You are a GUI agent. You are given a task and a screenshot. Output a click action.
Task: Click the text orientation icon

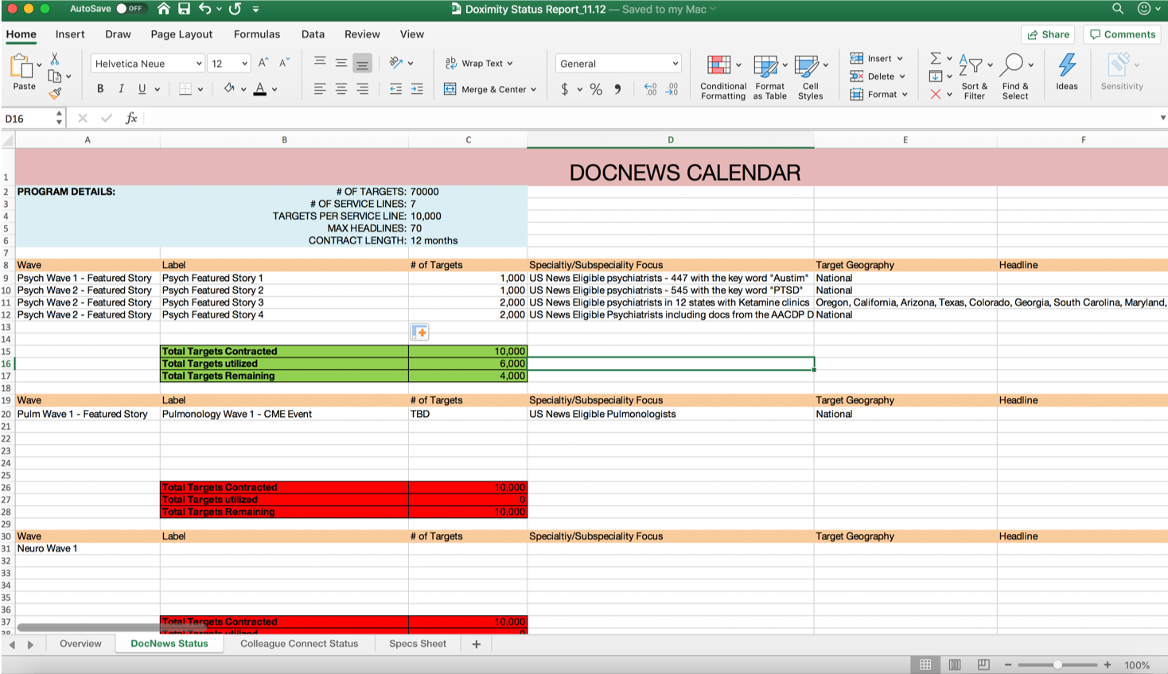pos(395,63)
